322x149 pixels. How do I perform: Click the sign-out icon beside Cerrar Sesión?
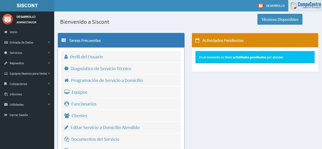(x=6, y=115)
